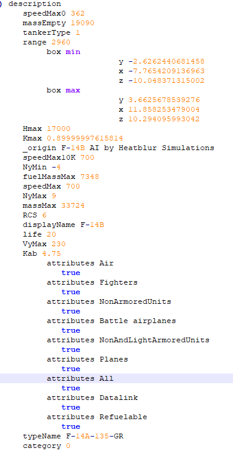Click the attributes Datalink entry

click(92, 398)
